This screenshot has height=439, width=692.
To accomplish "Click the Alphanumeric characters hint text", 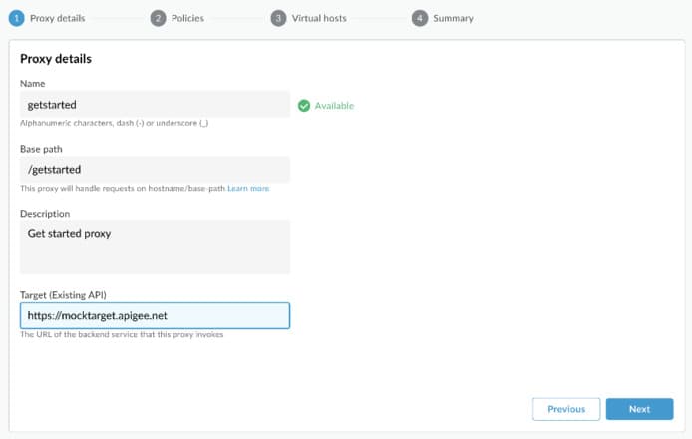I will click(114, 123).
